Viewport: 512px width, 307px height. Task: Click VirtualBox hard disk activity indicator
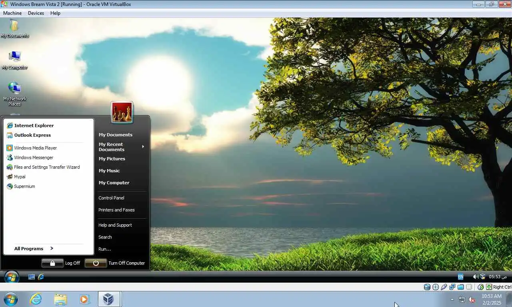427,287
